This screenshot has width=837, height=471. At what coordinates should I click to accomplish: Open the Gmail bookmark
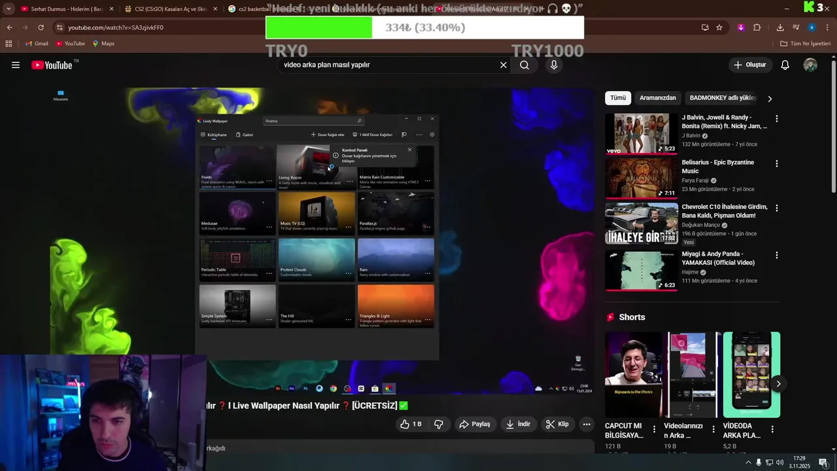37,43
